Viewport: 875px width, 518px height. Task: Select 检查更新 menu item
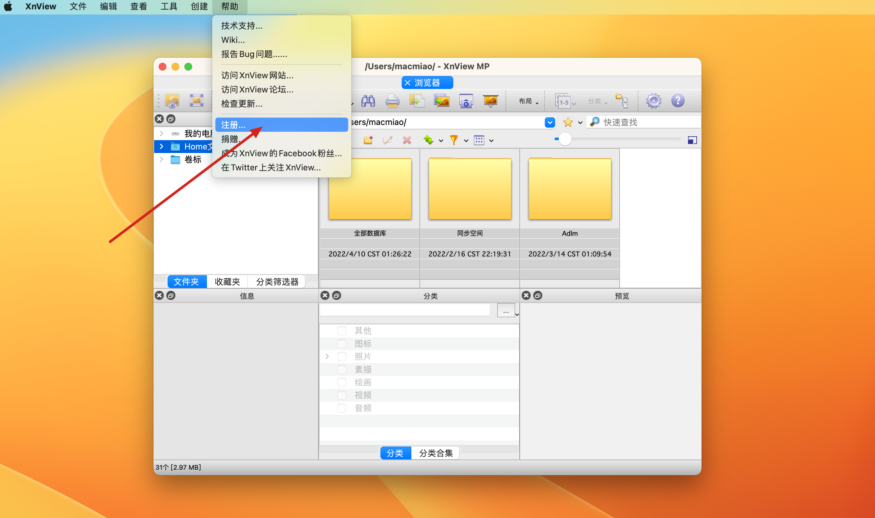point(281,104)
